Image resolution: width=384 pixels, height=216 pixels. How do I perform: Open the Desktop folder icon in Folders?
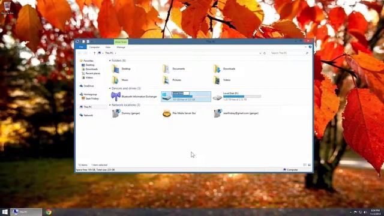pyautogui.click(x=116, y=69)
